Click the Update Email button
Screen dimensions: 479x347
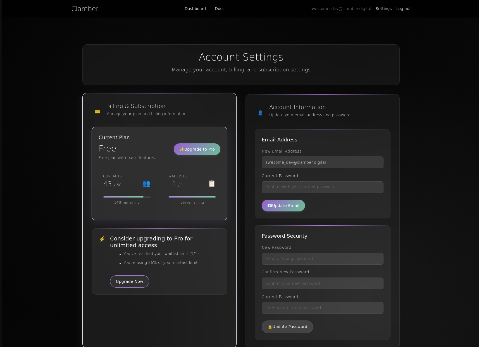[x=283, y=206]
